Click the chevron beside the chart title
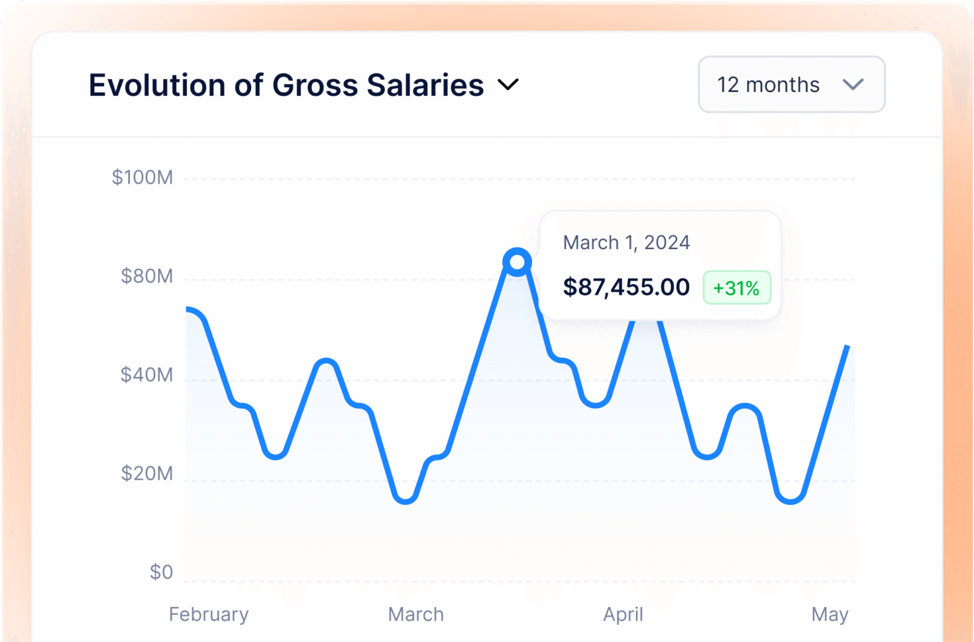The width and height of the screenshot is (974, 642). pos(508,84)
